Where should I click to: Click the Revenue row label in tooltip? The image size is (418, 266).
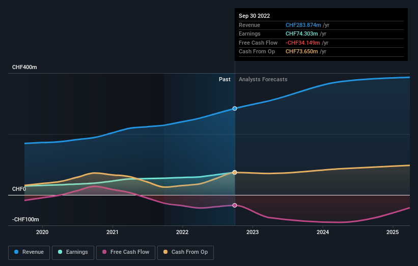coord(249,25)
